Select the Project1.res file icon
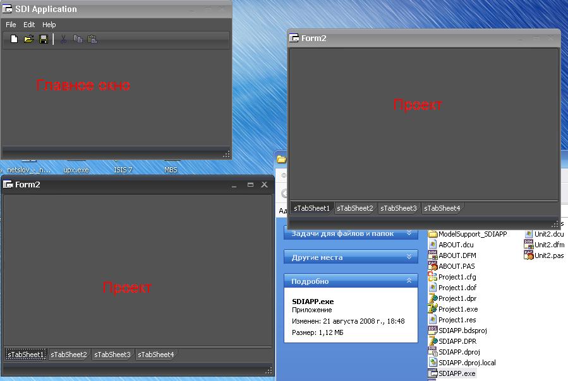 click(x=433, y=319)
